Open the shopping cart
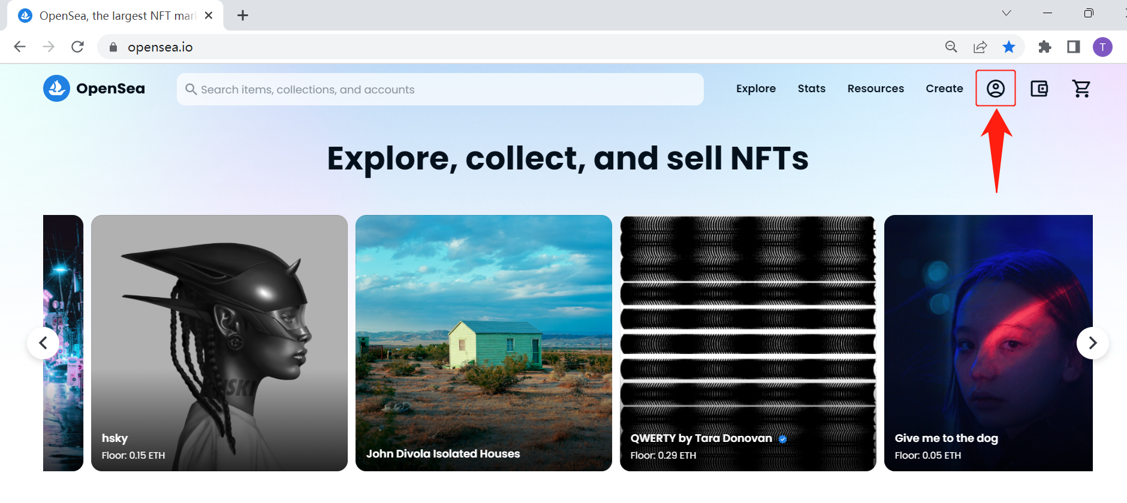1127x503 pixels. (x=1081, y=89)
